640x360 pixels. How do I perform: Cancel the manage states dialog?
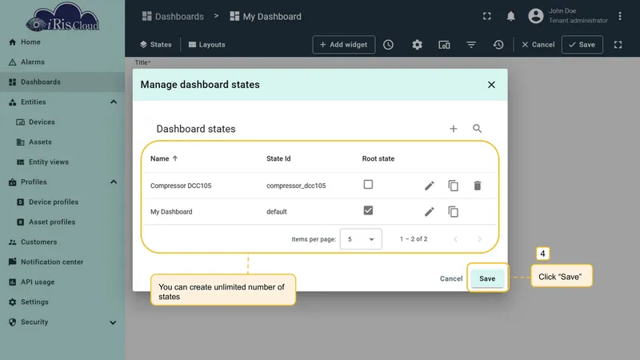[451, 278]
